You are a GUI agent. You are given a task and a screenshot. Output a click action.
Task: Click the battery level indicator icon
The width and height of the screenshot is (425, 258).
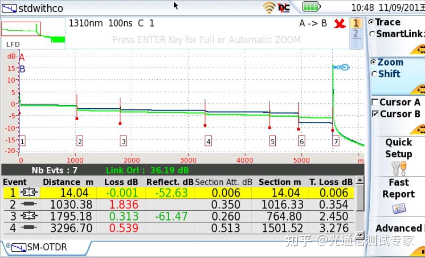click(311, 7)
